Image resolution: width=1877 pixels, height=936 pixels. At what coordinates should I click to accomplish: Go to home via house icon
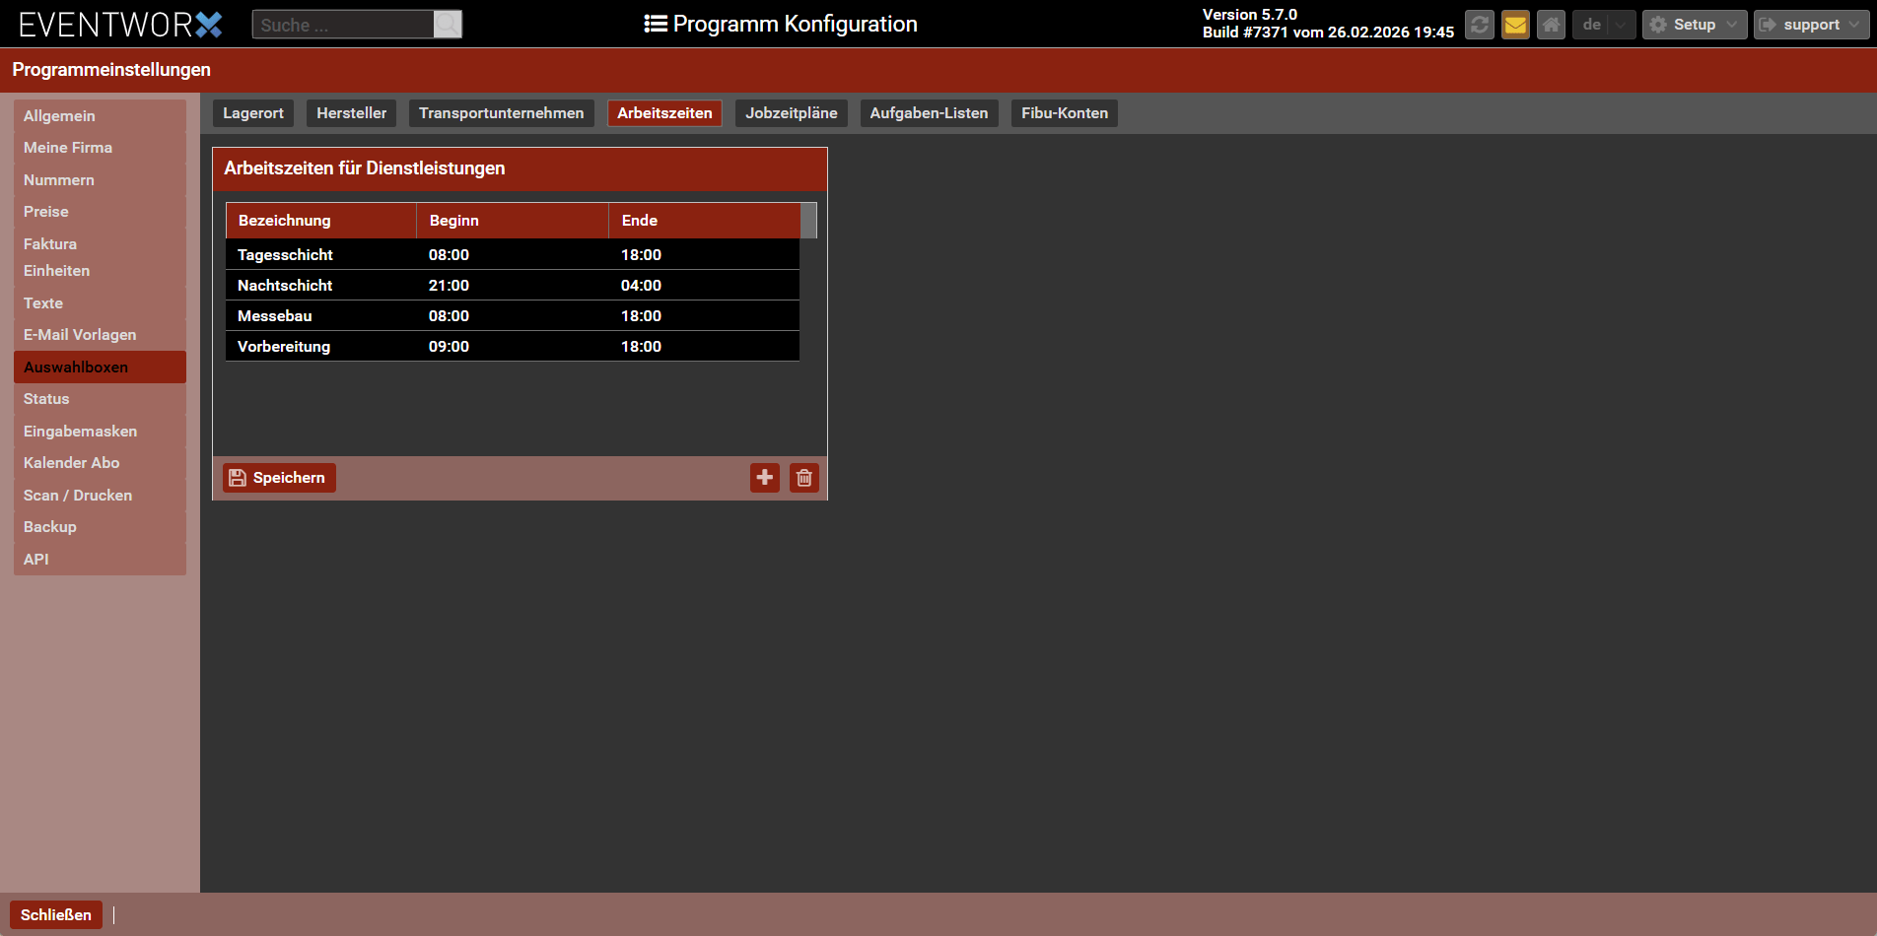click(x=1551, y=25)
